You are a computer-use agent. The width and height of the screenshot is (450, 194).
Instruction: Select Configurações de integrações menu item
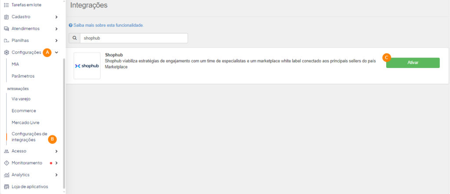pos(29,137)
